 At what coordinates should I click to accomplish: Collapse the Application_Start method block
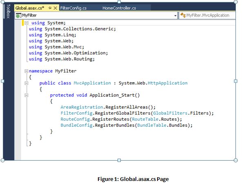click(27, 95)
